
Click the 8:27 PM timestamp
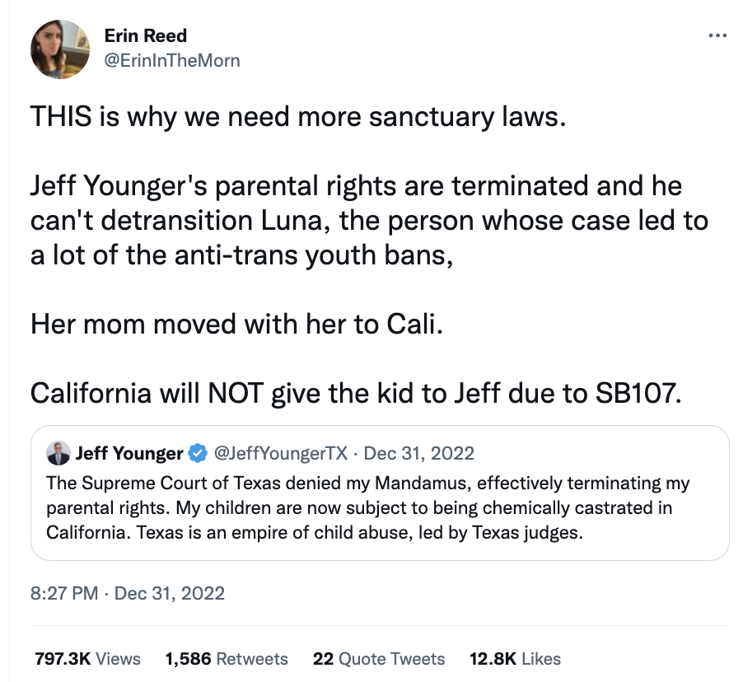[x=65, y=593]
